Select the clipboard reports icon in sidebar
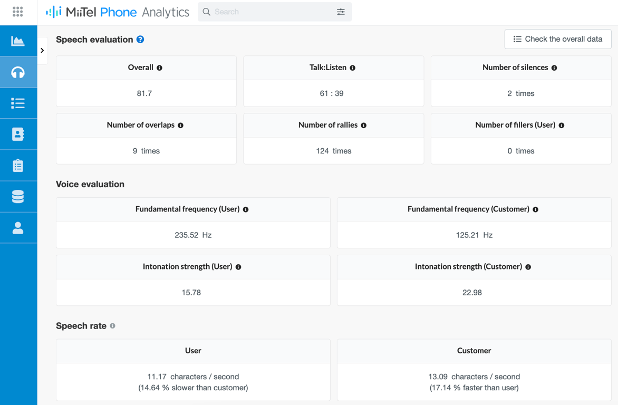The height and width of the screenshot is (405, 618). [x=18, y=165]
